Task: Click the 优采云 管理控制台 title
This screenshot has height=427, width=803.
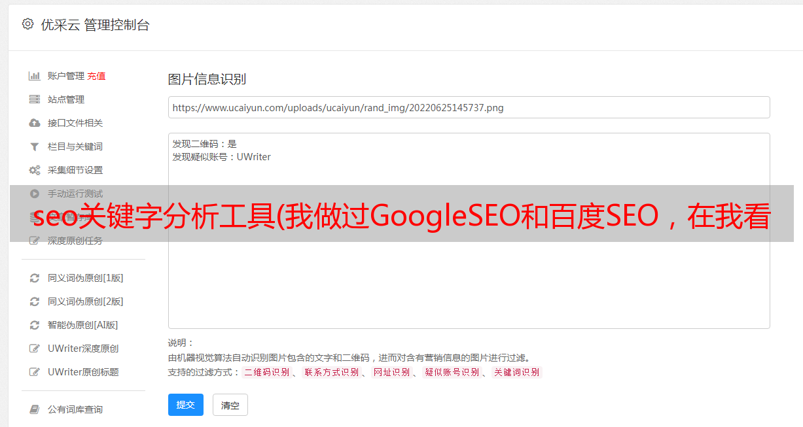Action: pyautogui.click(x=95, y=25)
